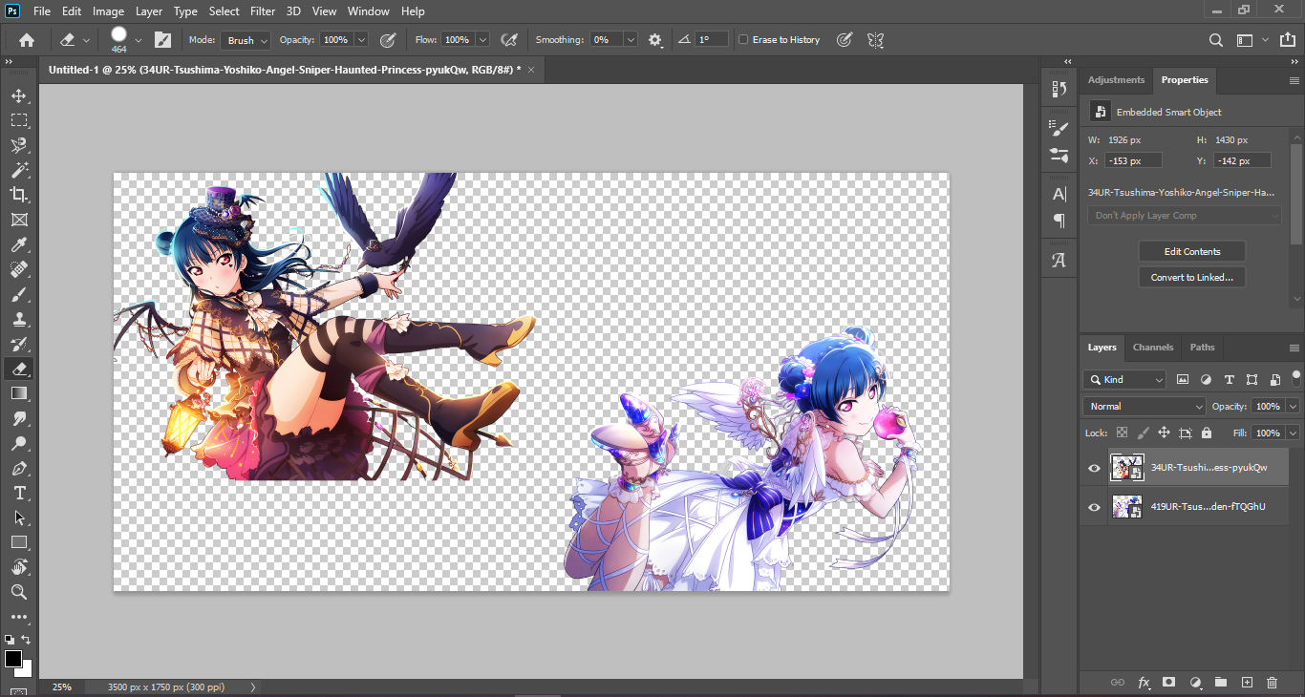The height and width of the screenshot is (697, 1305).
Task: Hide the 34UR-Tsushi layer
Action: [x=1095, y=468]
